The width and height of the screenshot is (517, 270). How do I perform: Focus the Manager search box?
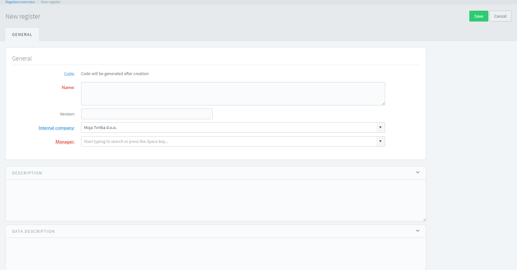(x=228, y=141)
